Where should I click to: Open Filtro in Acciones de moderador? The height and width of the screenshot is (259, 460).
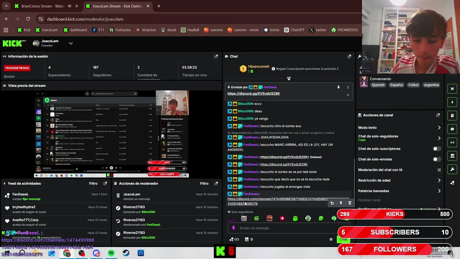click(204, 183)
